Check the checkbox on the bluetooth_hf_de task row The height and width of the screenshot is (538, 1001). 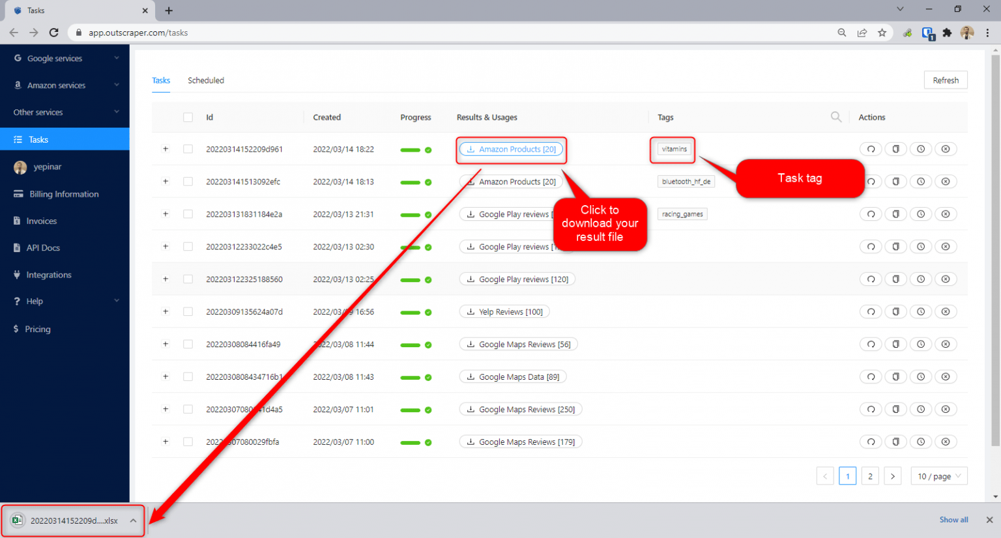pos(188,181)
